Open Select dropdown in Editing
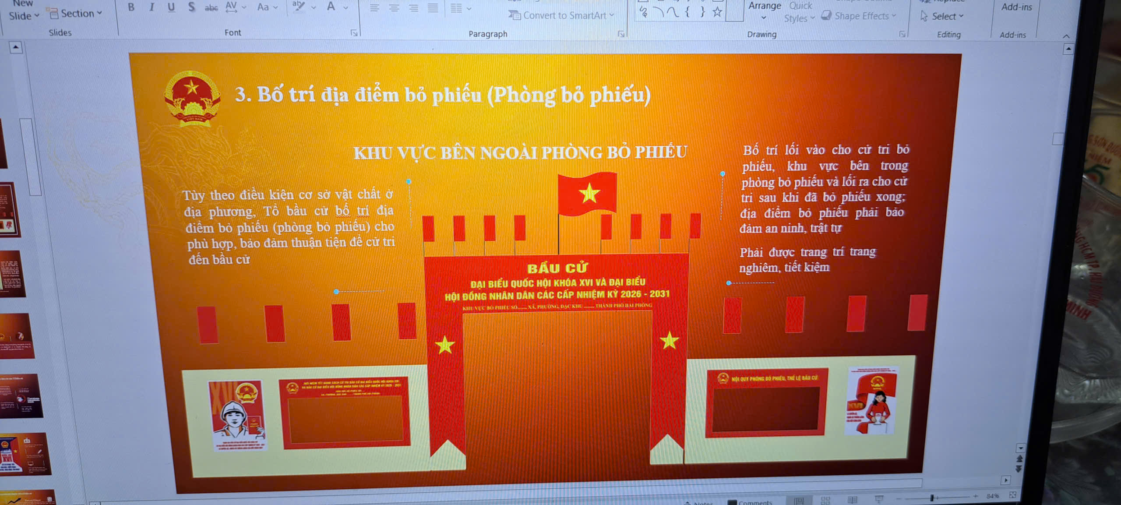 [x=941, y=16]
